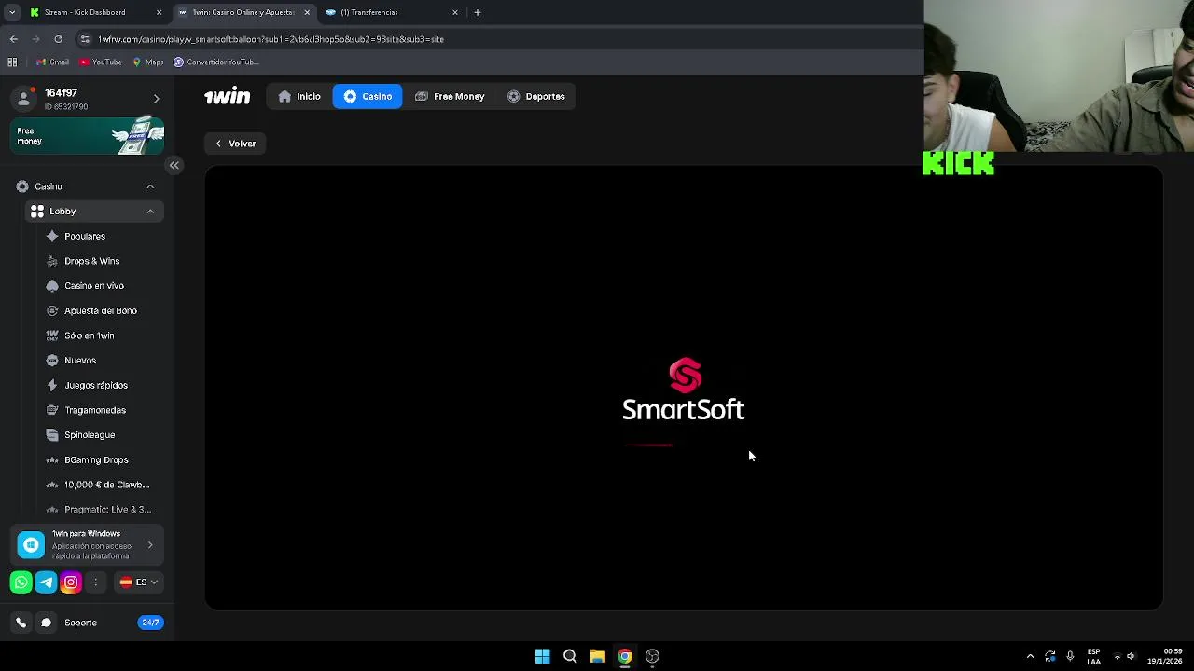Open Tragamonedas category

[94, 410]
